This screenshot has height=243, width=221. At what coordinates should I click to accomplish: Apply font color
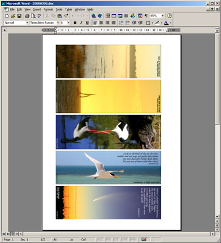tap(166, 23)
